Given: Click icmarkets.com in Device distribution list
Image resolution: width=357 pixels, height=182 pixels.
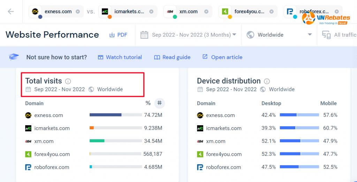Looking at the screenshot, I should [224, 128].
